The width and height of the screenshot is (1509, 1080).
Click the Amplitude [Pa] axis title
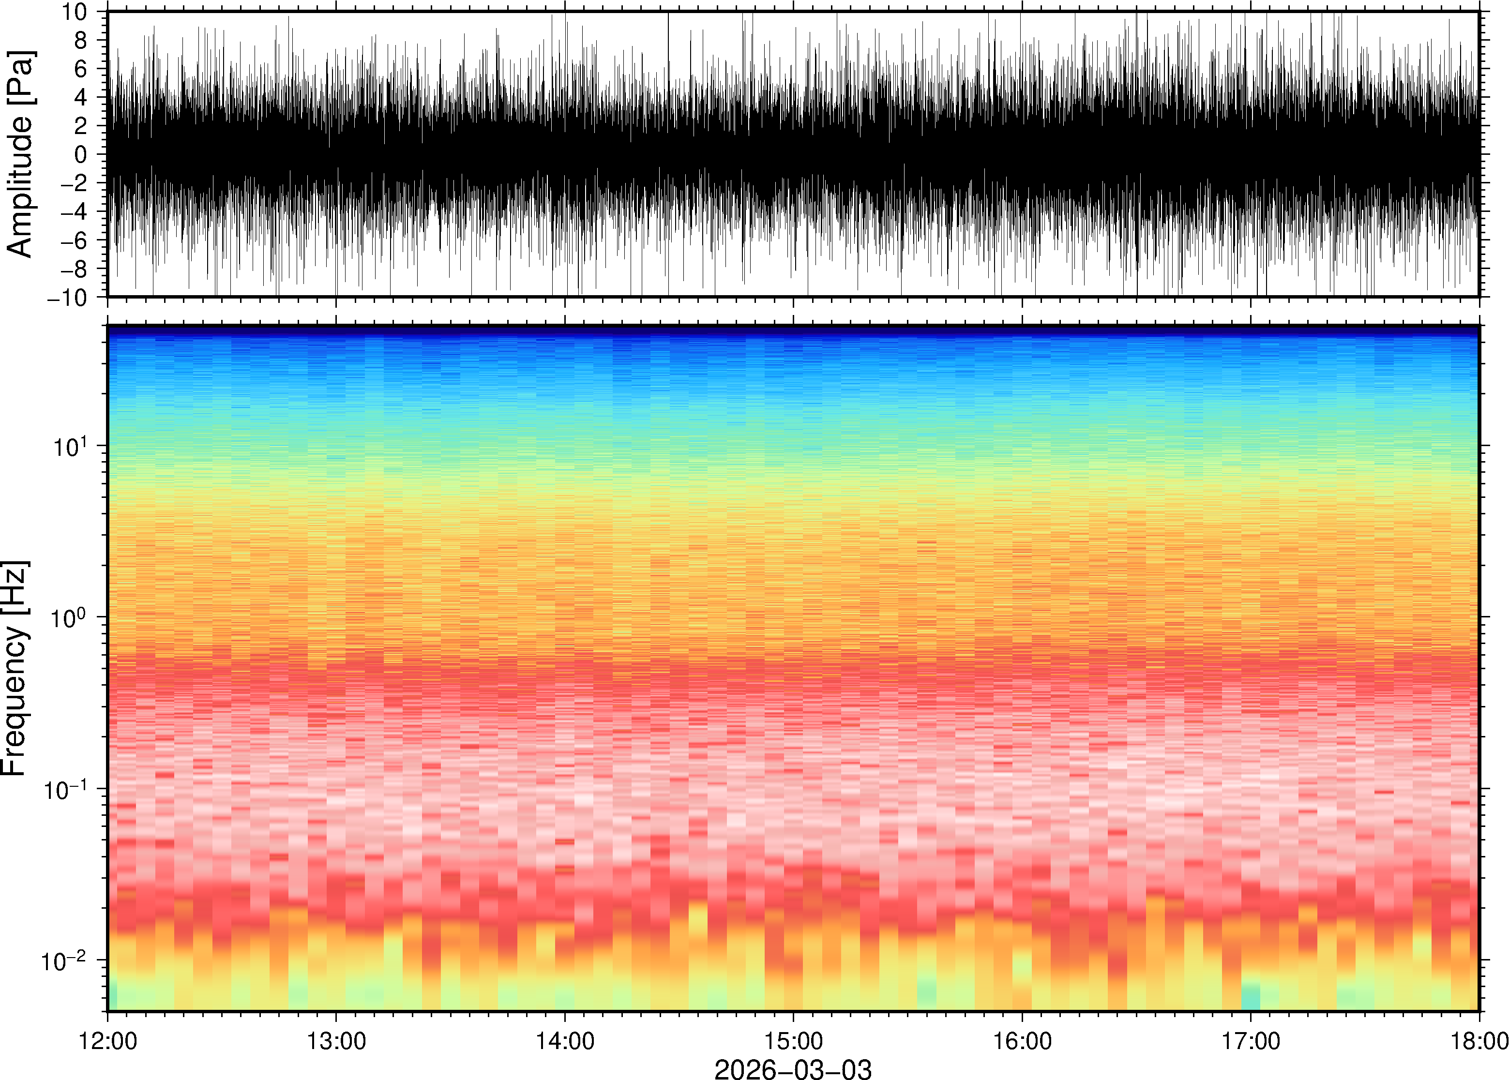[x=20, y=154]
